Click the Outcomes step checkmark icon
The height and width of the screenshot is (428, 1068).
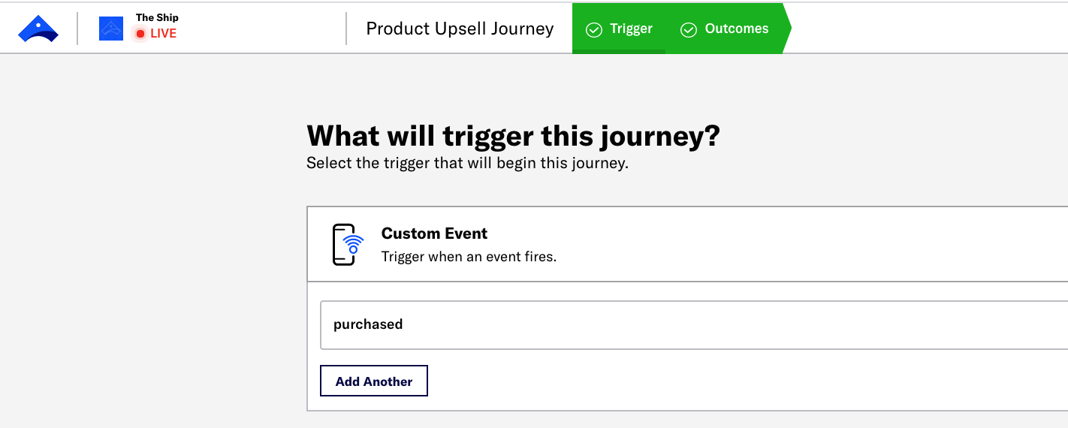click(x=689, y=30)
